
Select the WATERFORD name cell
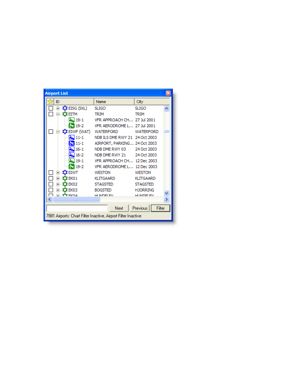tap(106, 132)
